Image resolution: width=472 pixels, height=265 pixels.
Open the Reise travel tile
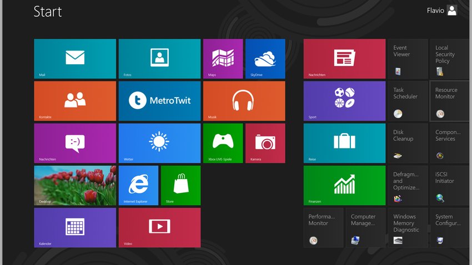[344, 144]
